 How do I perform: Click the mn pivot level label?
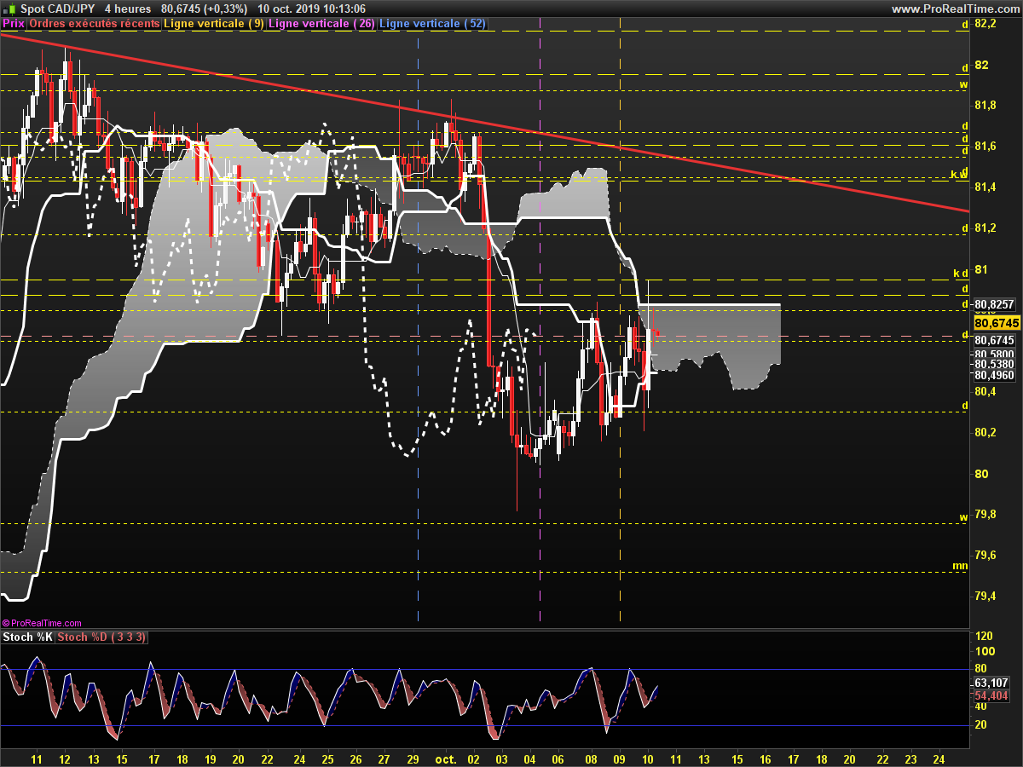pos(960,566)
